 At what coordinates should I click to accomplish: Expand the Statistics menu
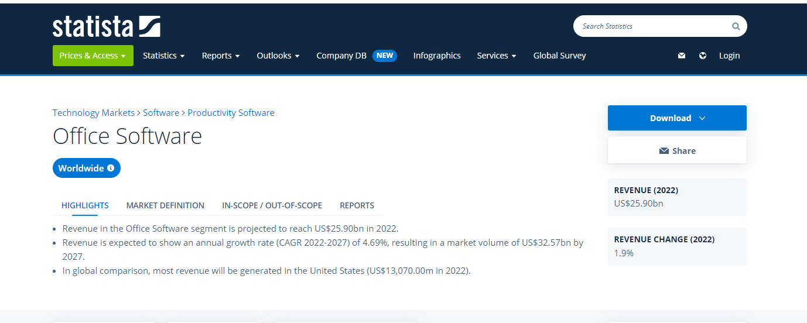[163, 56]
